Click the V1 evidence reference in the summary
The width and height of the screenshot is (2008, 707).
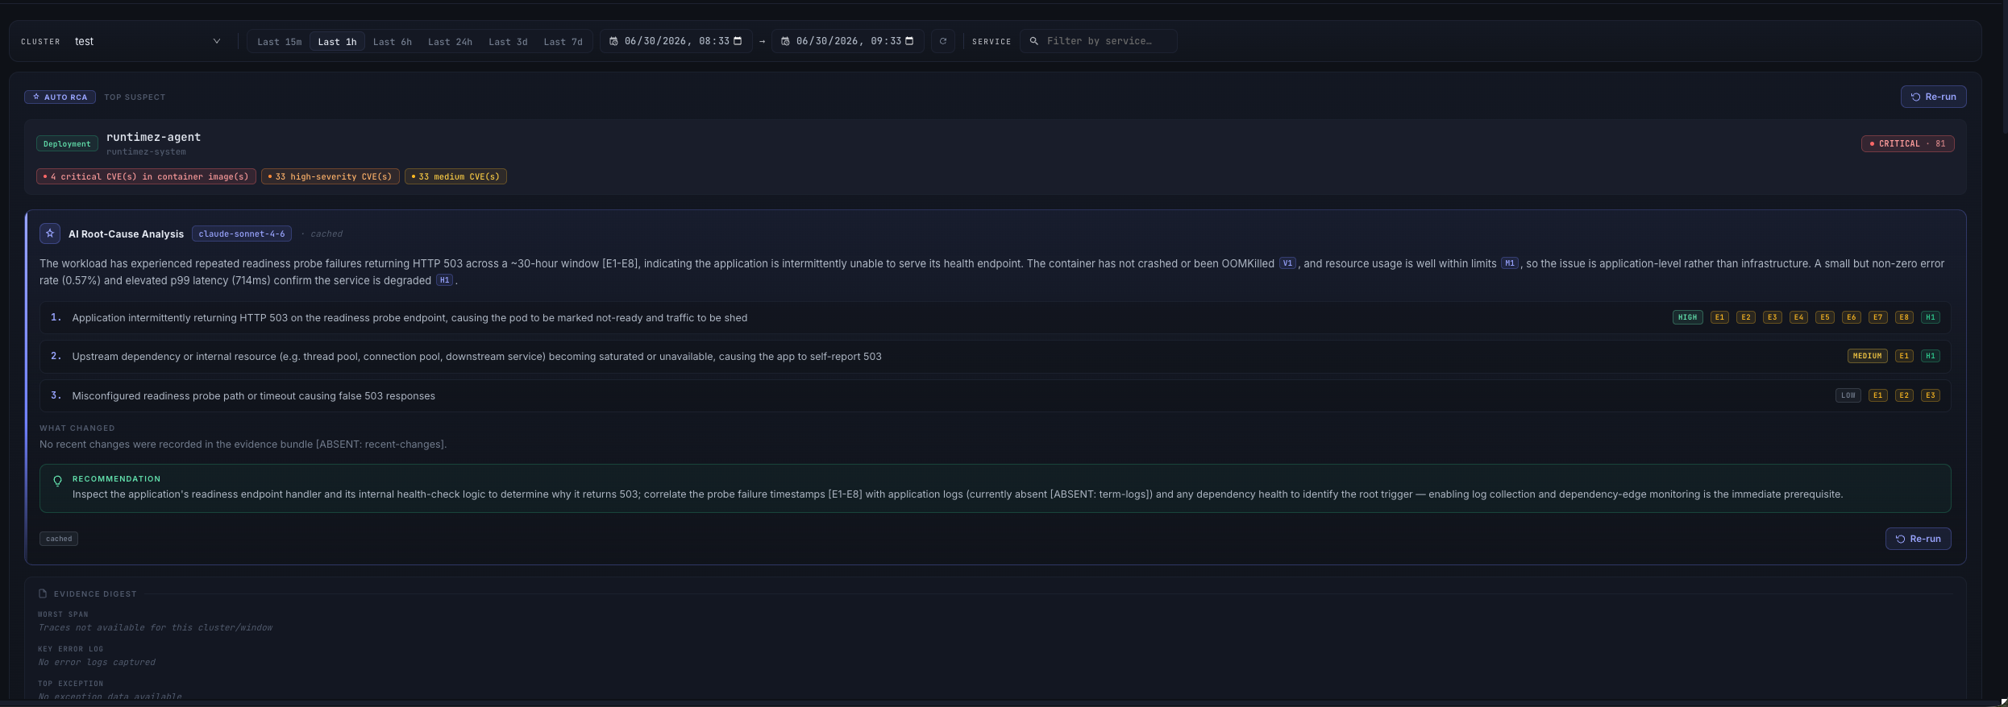click(1287, 263)
